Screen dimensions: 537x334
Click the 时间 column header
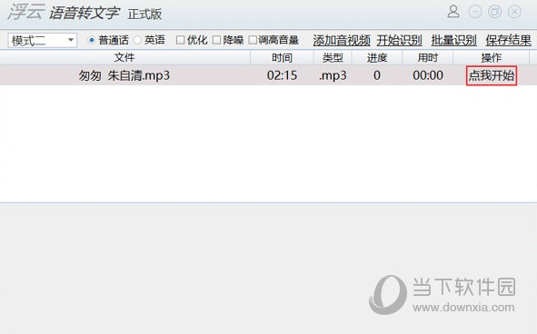click(283, 57)
